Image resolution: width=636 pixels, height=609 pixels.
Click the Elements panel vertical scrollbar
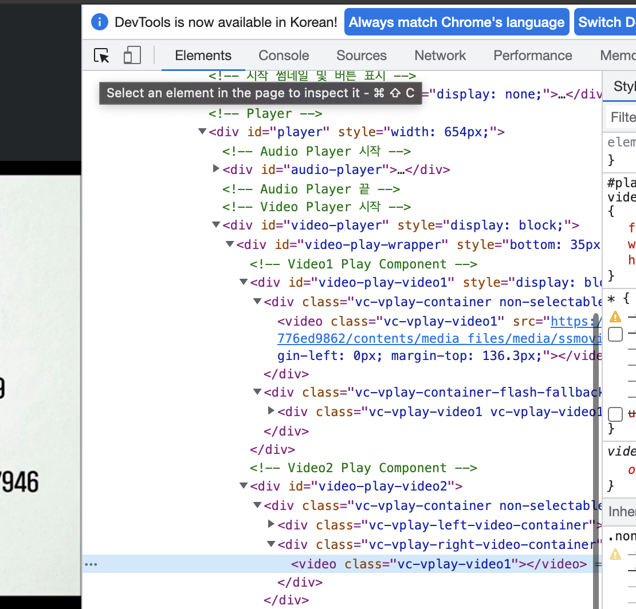[596, 460]
